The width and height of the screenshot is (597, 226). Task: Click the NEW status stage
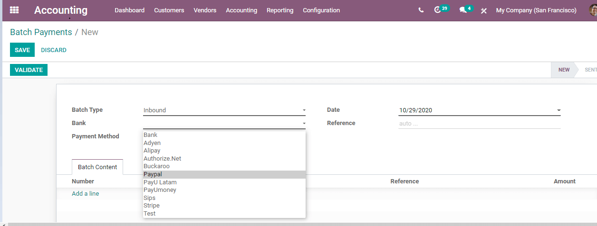pos(564,70)
